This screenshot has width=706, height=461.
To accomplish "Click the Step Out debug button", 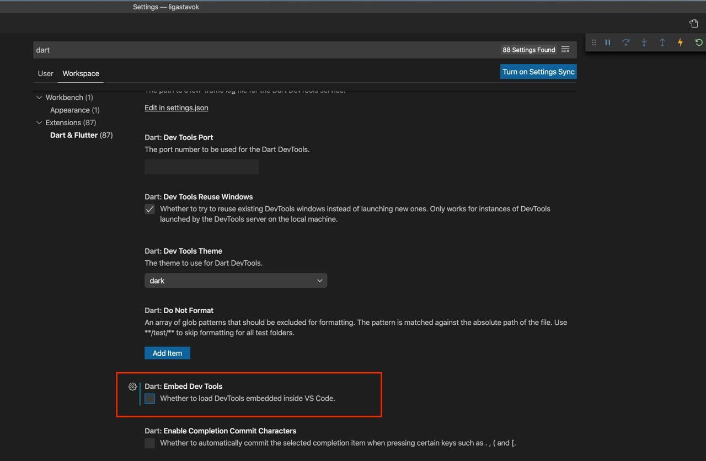I will tap(662, 42).
